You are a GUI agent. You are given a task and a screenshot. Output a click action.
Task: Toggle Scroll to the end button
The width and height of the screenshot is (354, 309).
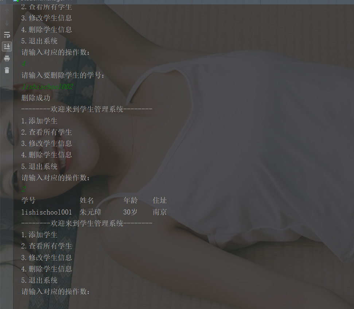click(7, 47)
